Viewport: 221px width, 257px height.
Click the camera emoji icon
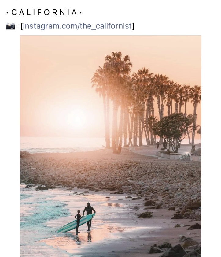coord(10,26)
